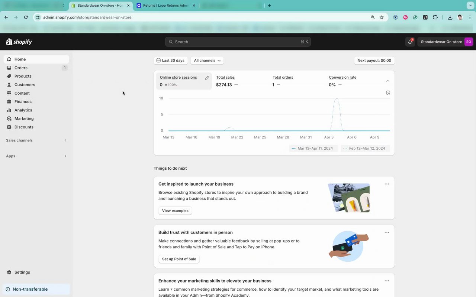The height and width of the screenshot is (297, 476).
Task: Open options for Enhance marketing skills card
Action: pyautogui.click(x=387, y=281)
